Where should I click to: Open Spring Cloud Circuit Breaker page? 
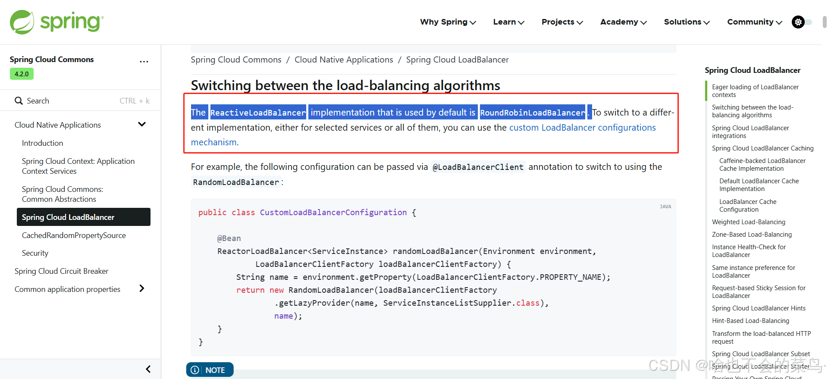click(x=61, y=271)
